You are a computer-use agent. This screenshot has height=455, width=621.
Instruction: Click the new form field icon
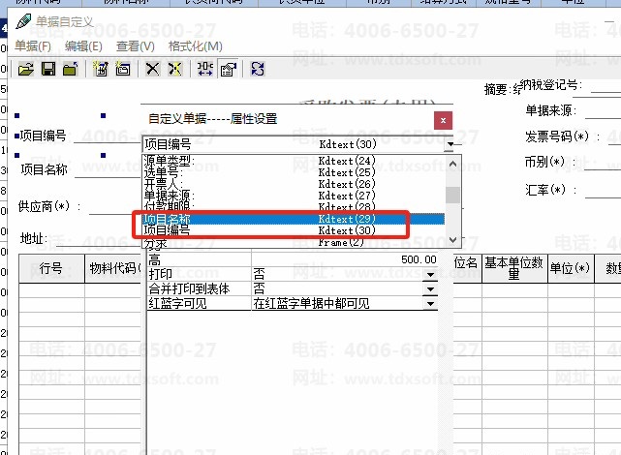[x=123, y=70]
